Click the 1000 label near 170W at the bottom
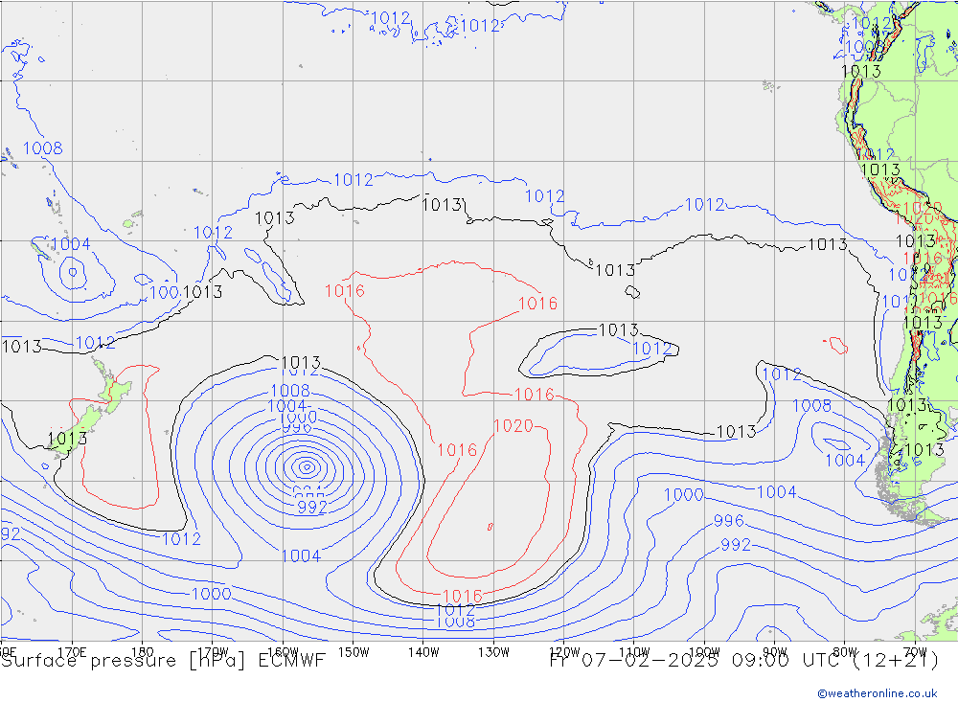 point(212,594)
